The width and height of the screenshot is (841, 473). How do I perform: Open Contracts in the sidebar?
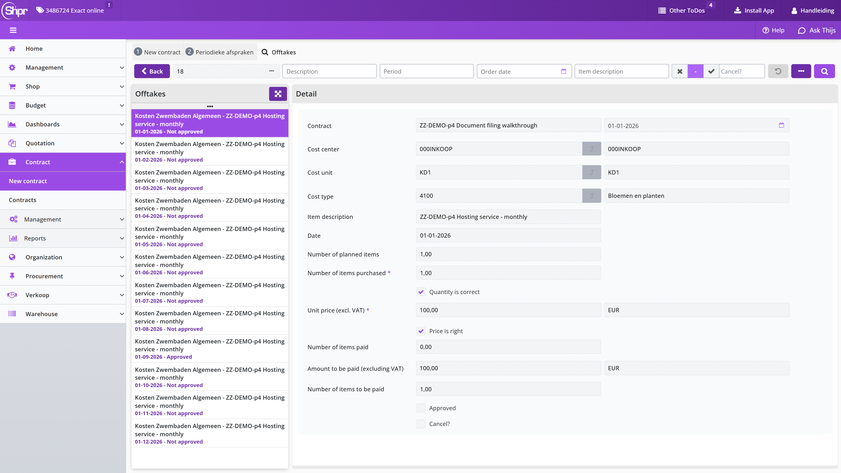(63, 200)
